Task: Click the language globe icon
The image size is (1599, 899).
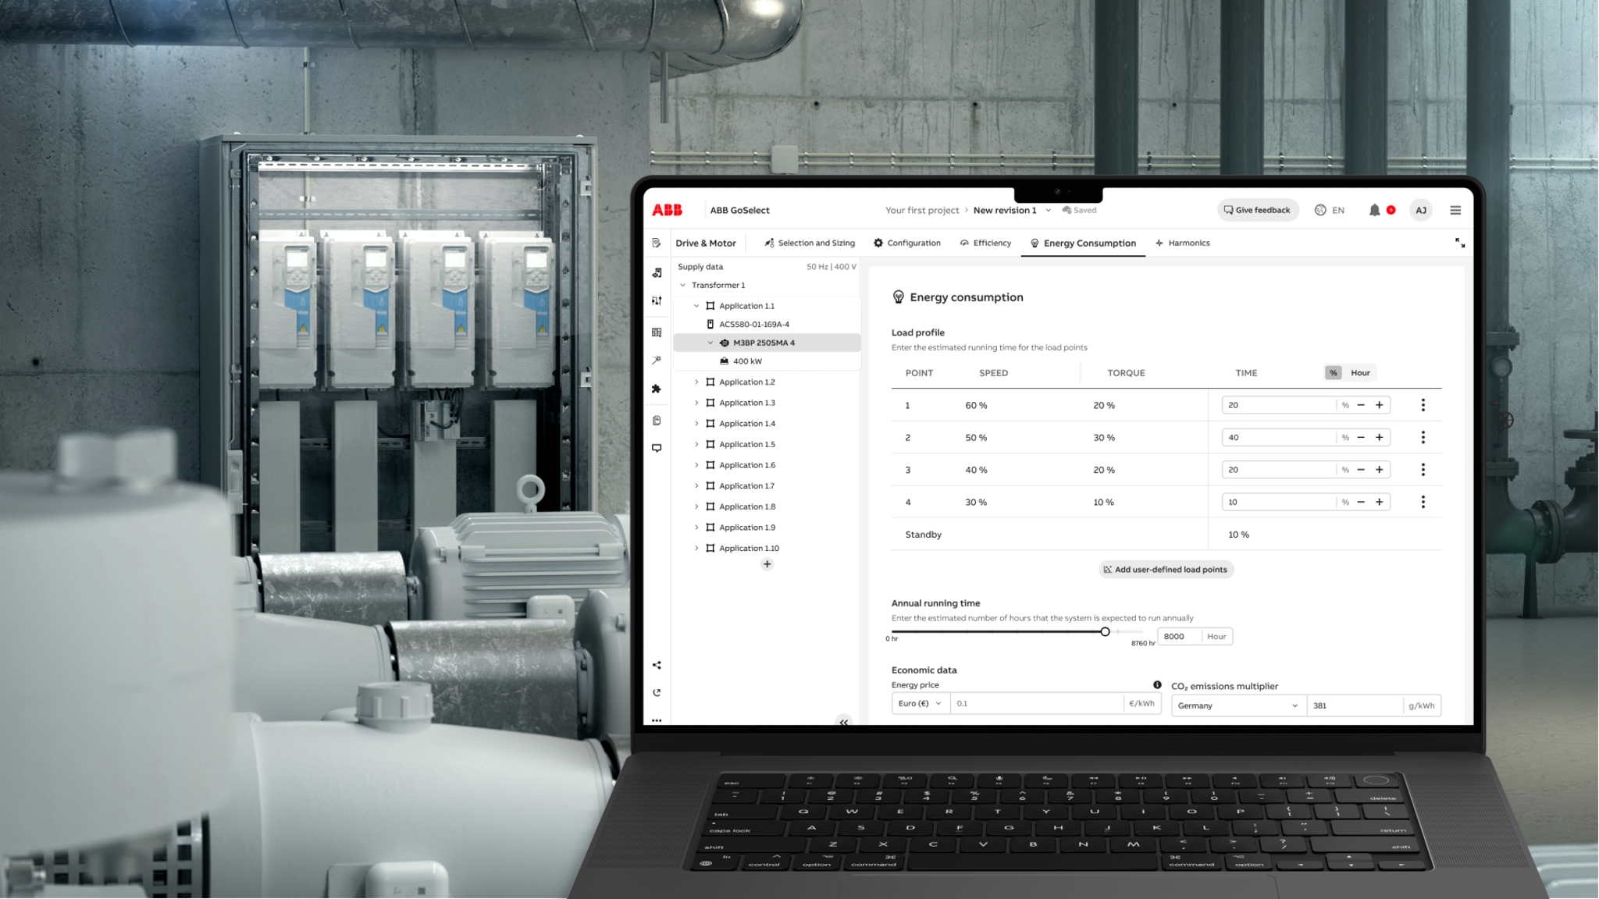Action: coord(1319,210)
